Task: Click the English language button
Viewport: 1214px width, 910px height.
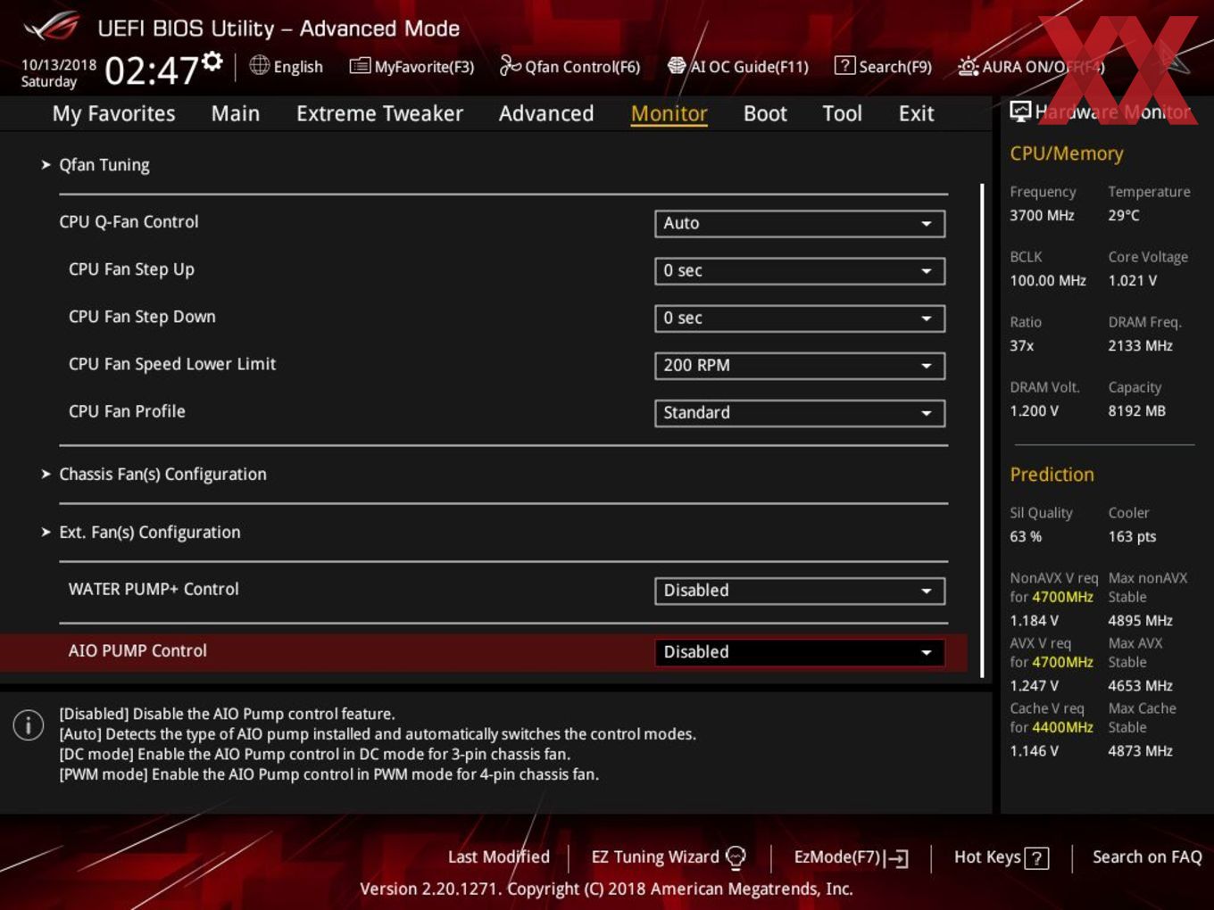Action: (x=287, y=66)
